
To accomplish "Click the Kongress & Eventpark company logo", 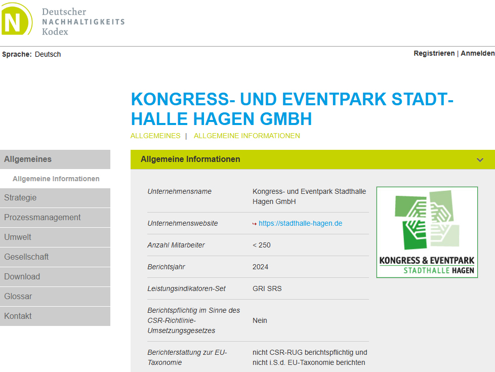I will click(427, 232).
